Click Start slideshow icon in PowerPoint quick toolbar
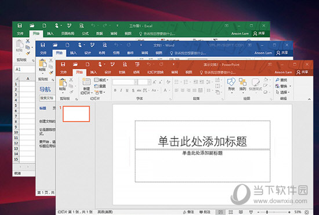319x215 pixels. (137, 64)
